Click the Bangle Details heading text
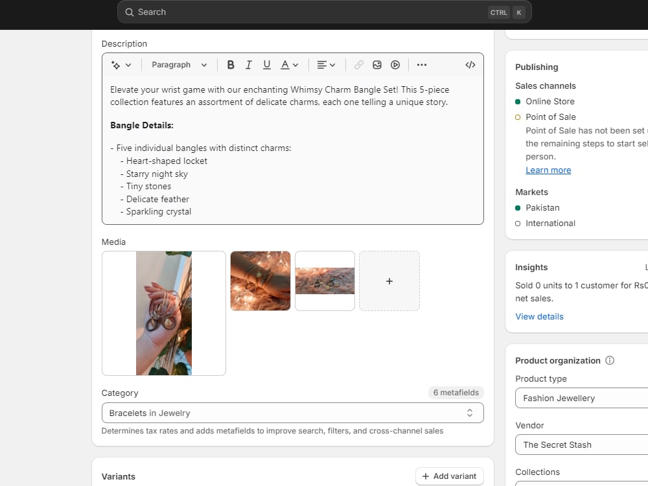 [x=142, y=125]
